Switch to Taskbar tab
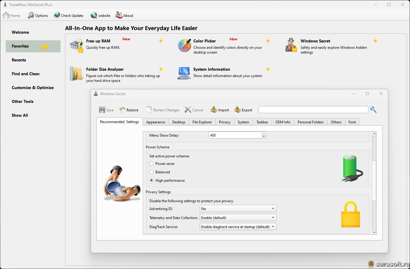The width and height of the screenshot is (410, 269). tap(262, 122)
